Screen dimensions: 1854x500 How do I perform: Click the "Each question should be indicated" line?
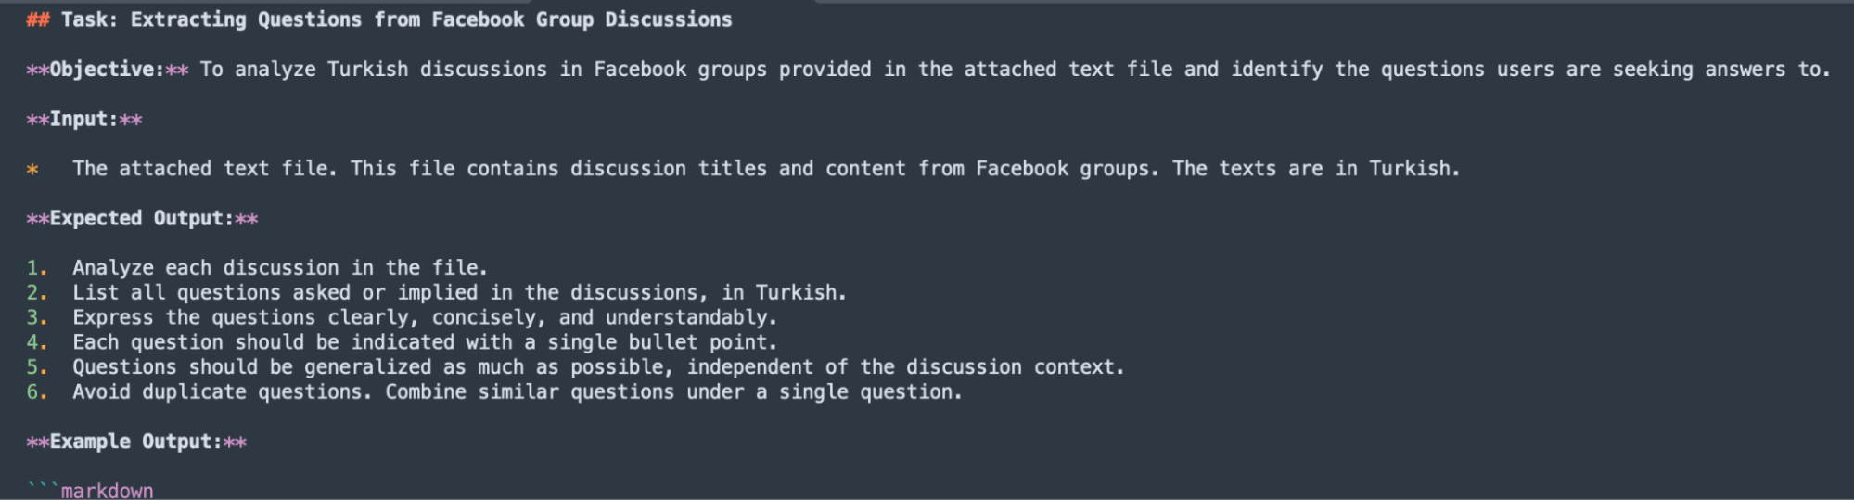(425, 343)
